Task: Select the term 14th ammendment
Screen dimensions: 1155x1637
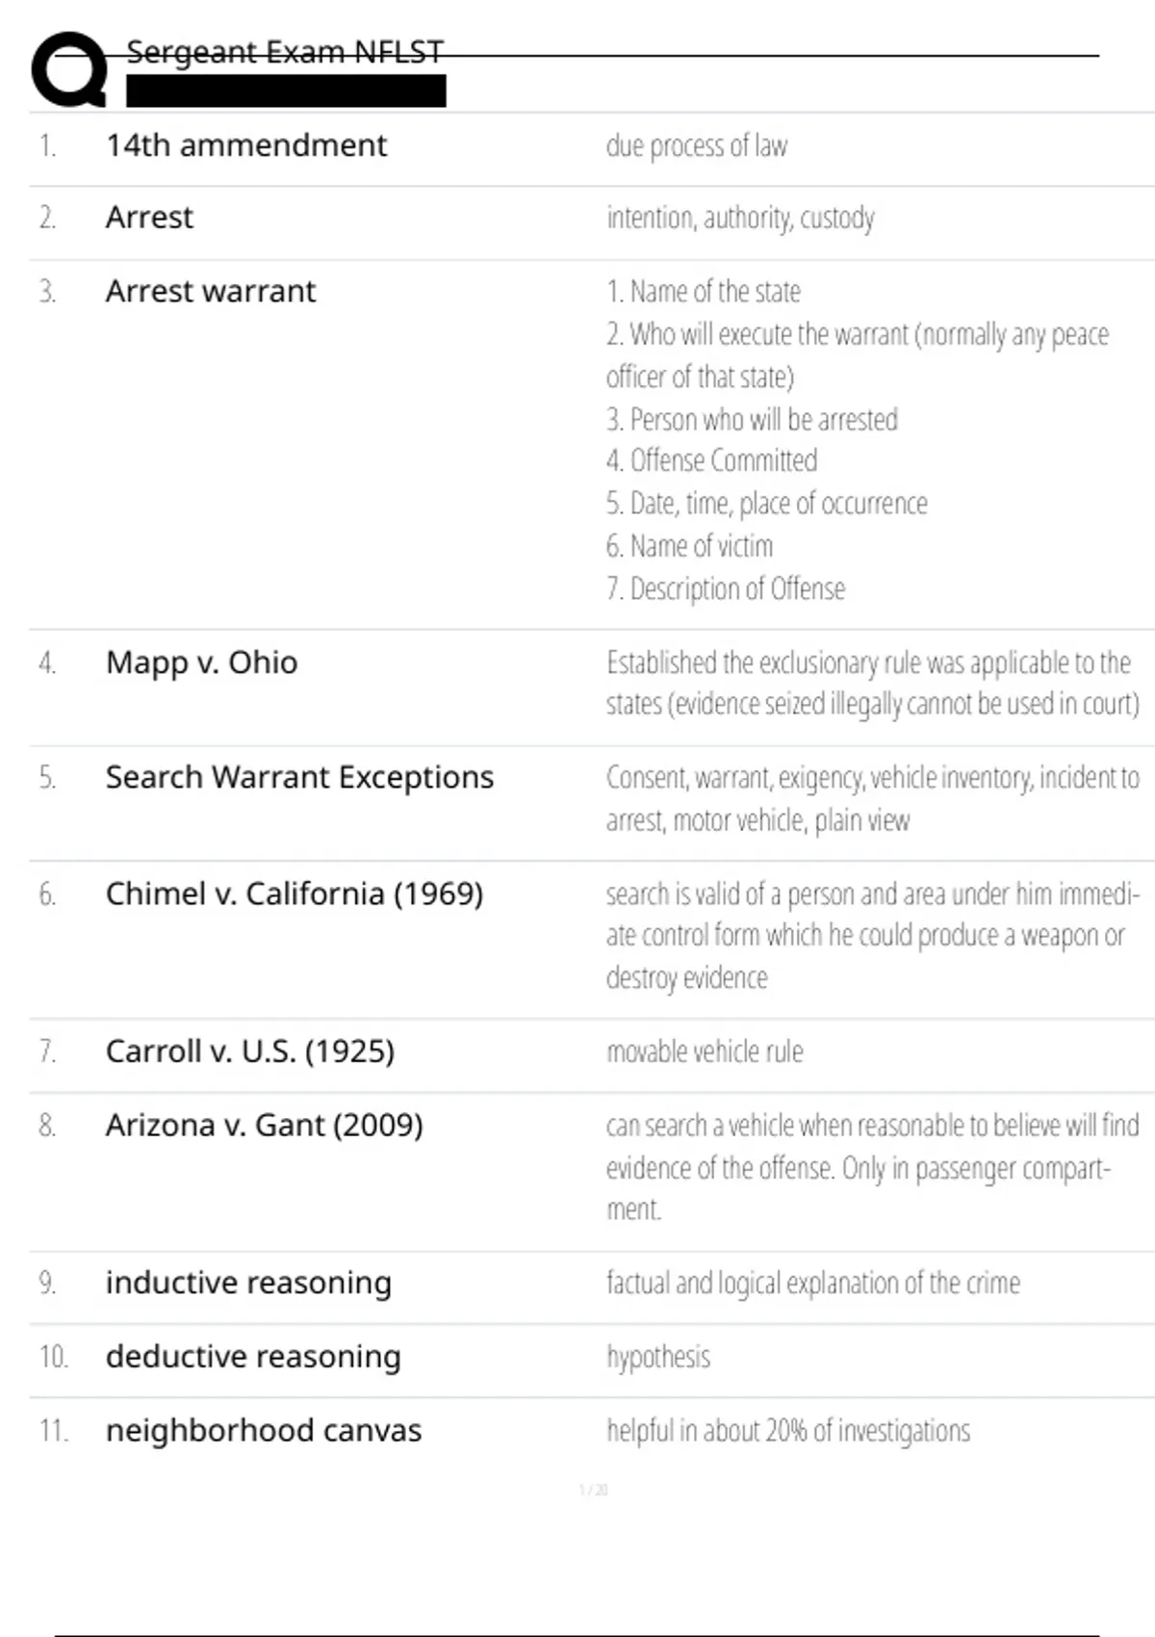Action: tap(246, 145)
